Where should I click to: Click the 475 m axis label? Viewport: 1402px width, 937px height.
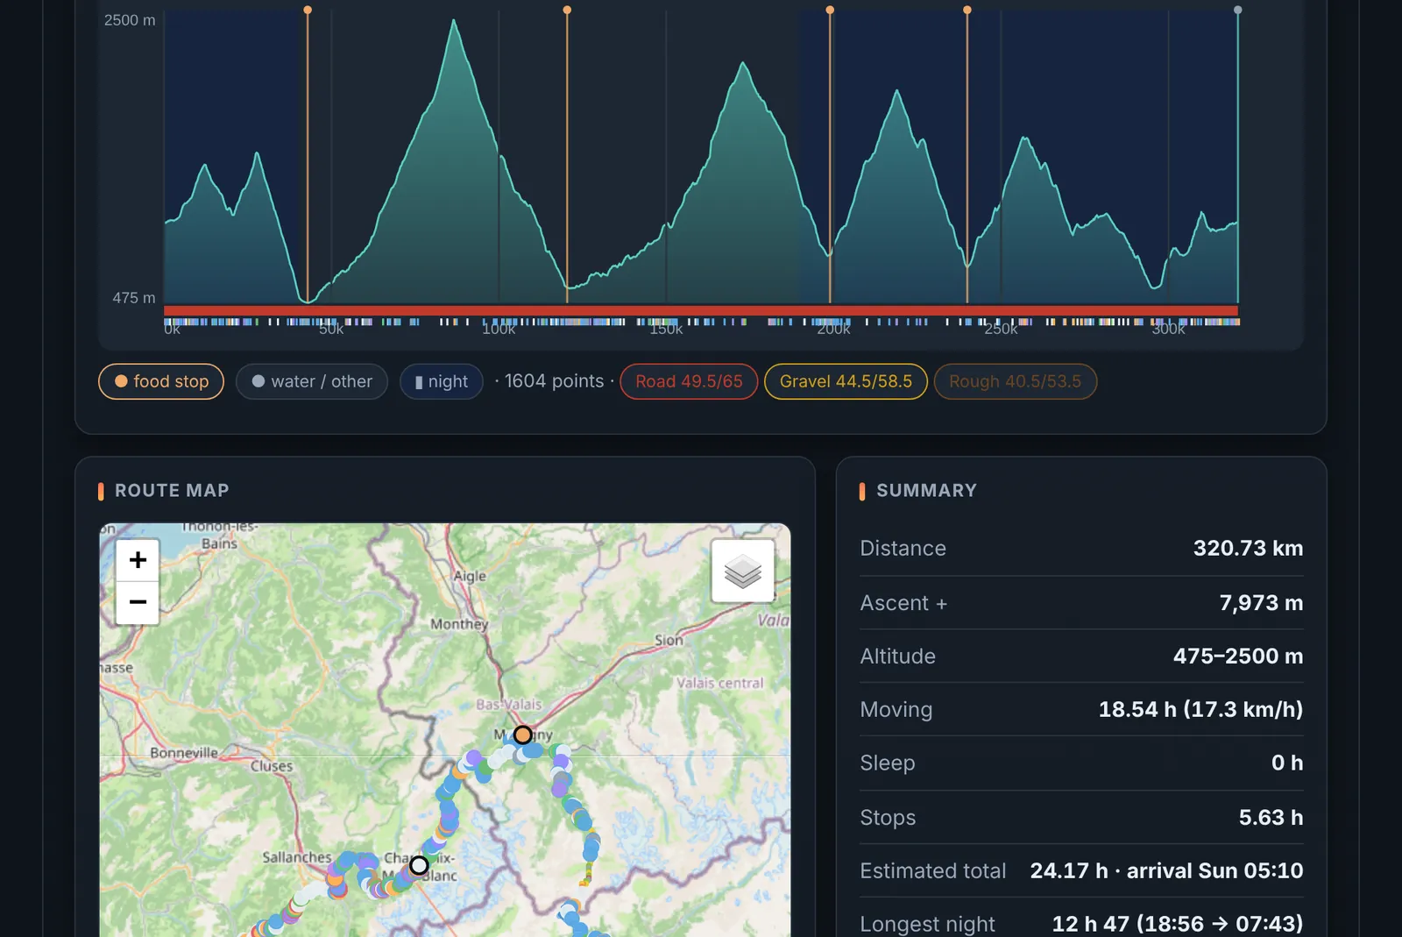click(134, 298)
